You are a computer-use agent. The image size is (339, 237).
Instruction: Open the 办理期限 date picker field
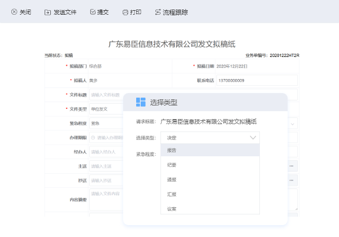pos(107,137)
